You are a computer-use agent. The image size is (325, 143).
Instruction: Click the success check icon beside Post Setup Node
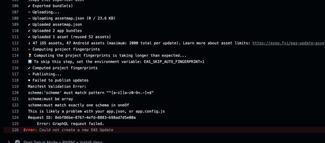pos(17,142)
